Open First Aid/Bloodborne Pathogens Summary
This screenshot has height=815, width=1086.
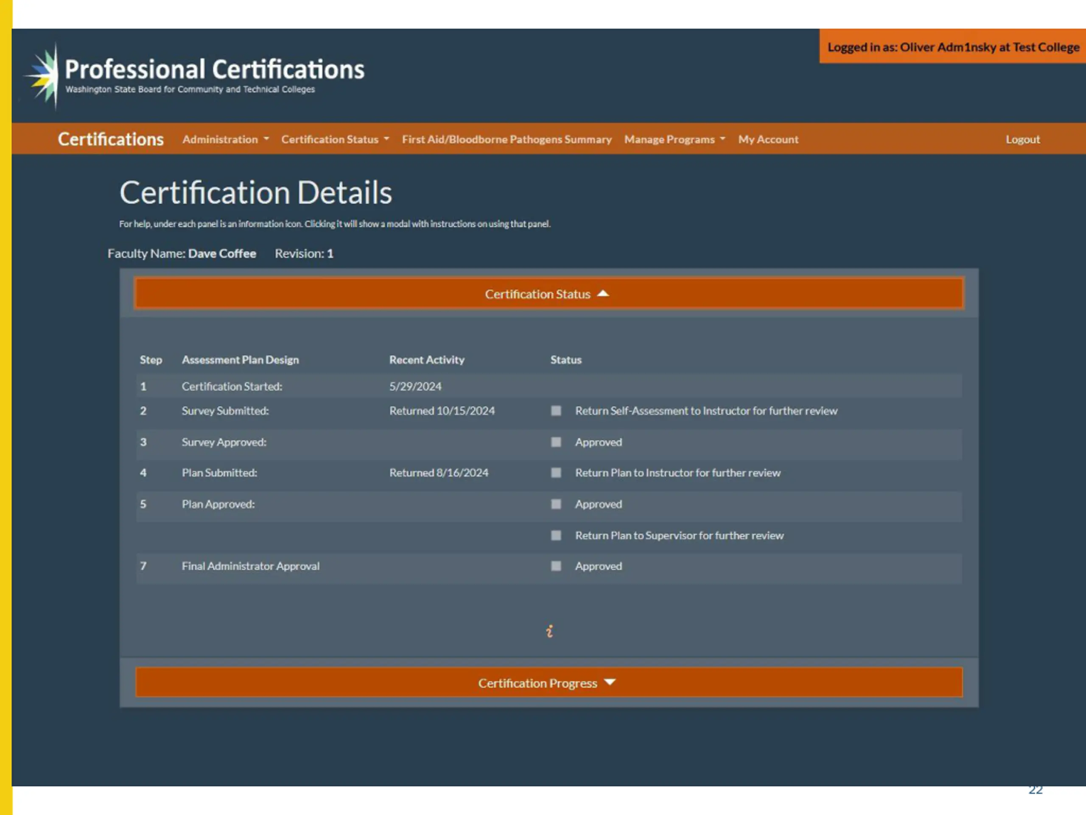pos(507,140)
